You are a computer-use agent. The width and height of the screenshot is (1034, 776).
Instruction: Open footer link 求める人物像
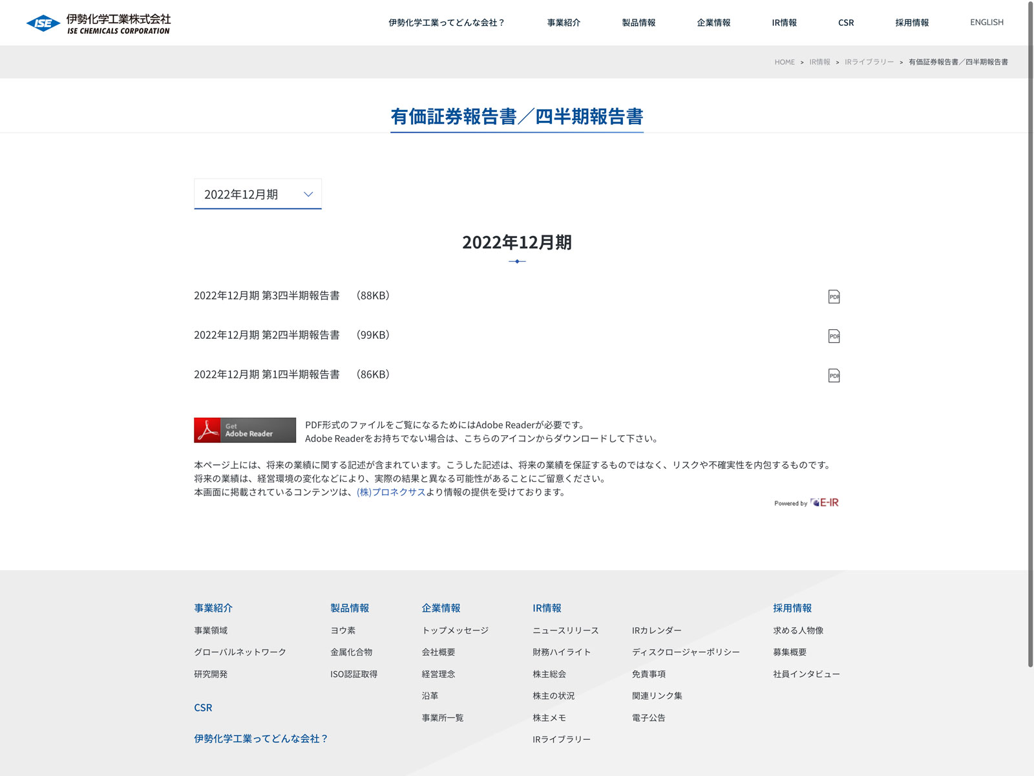(x=798, y=630)
